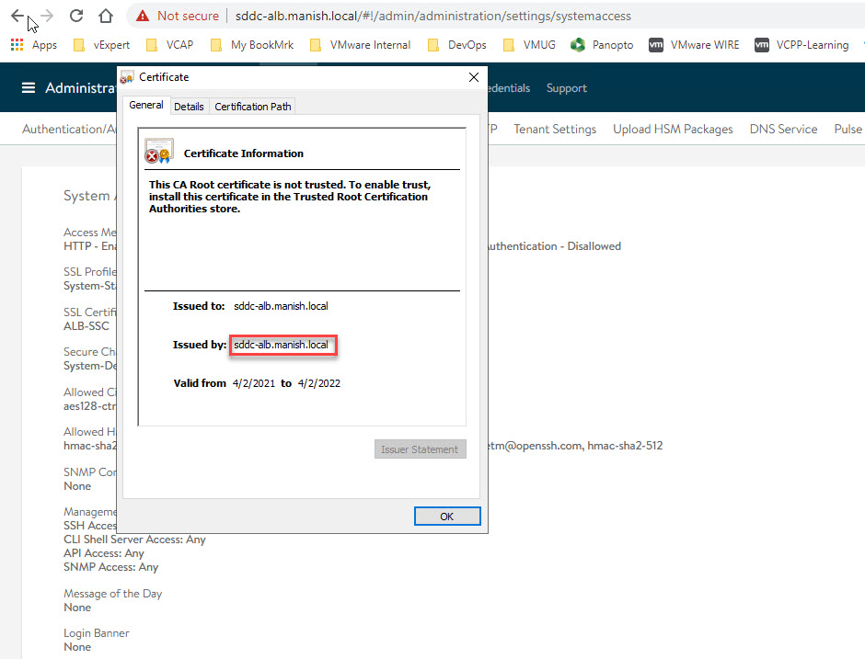Open the My BookMrk folder
This screenshot has width=865, height=659.
coord(252,45)
